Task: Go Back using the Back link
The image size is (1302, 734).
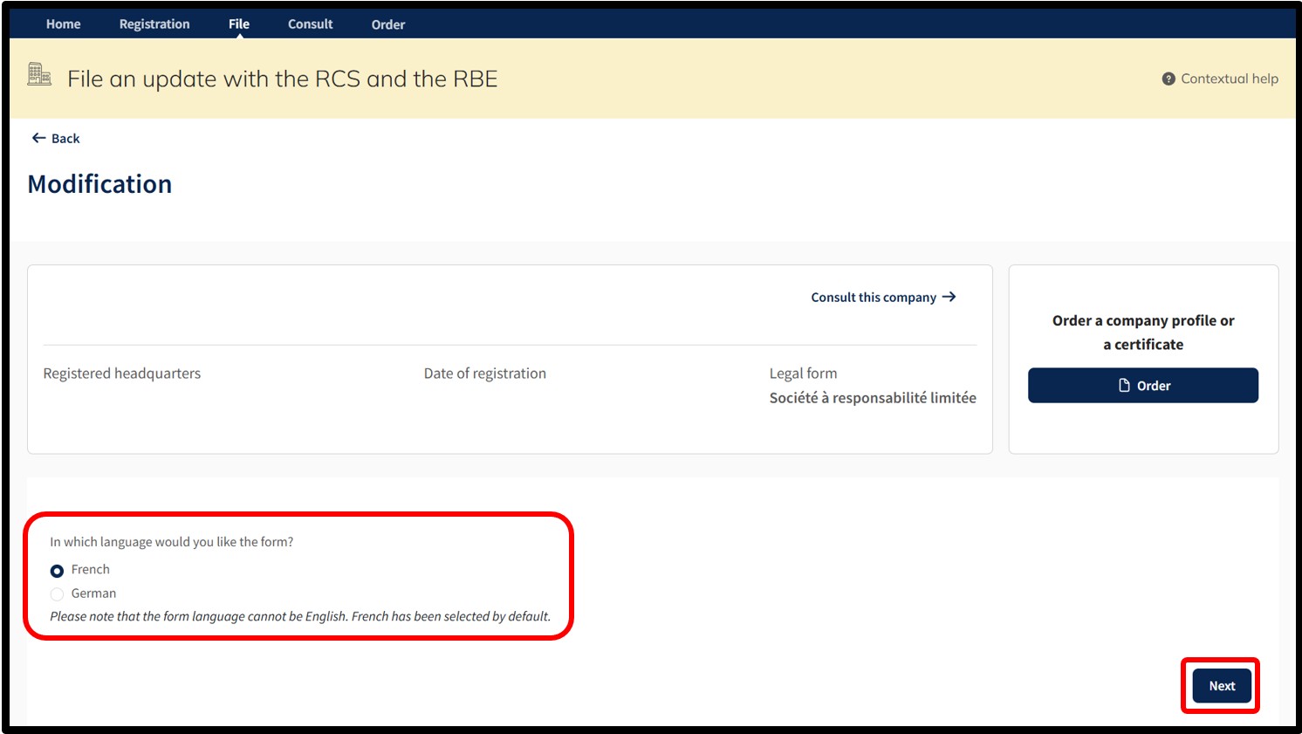Action: coord(56,138)
